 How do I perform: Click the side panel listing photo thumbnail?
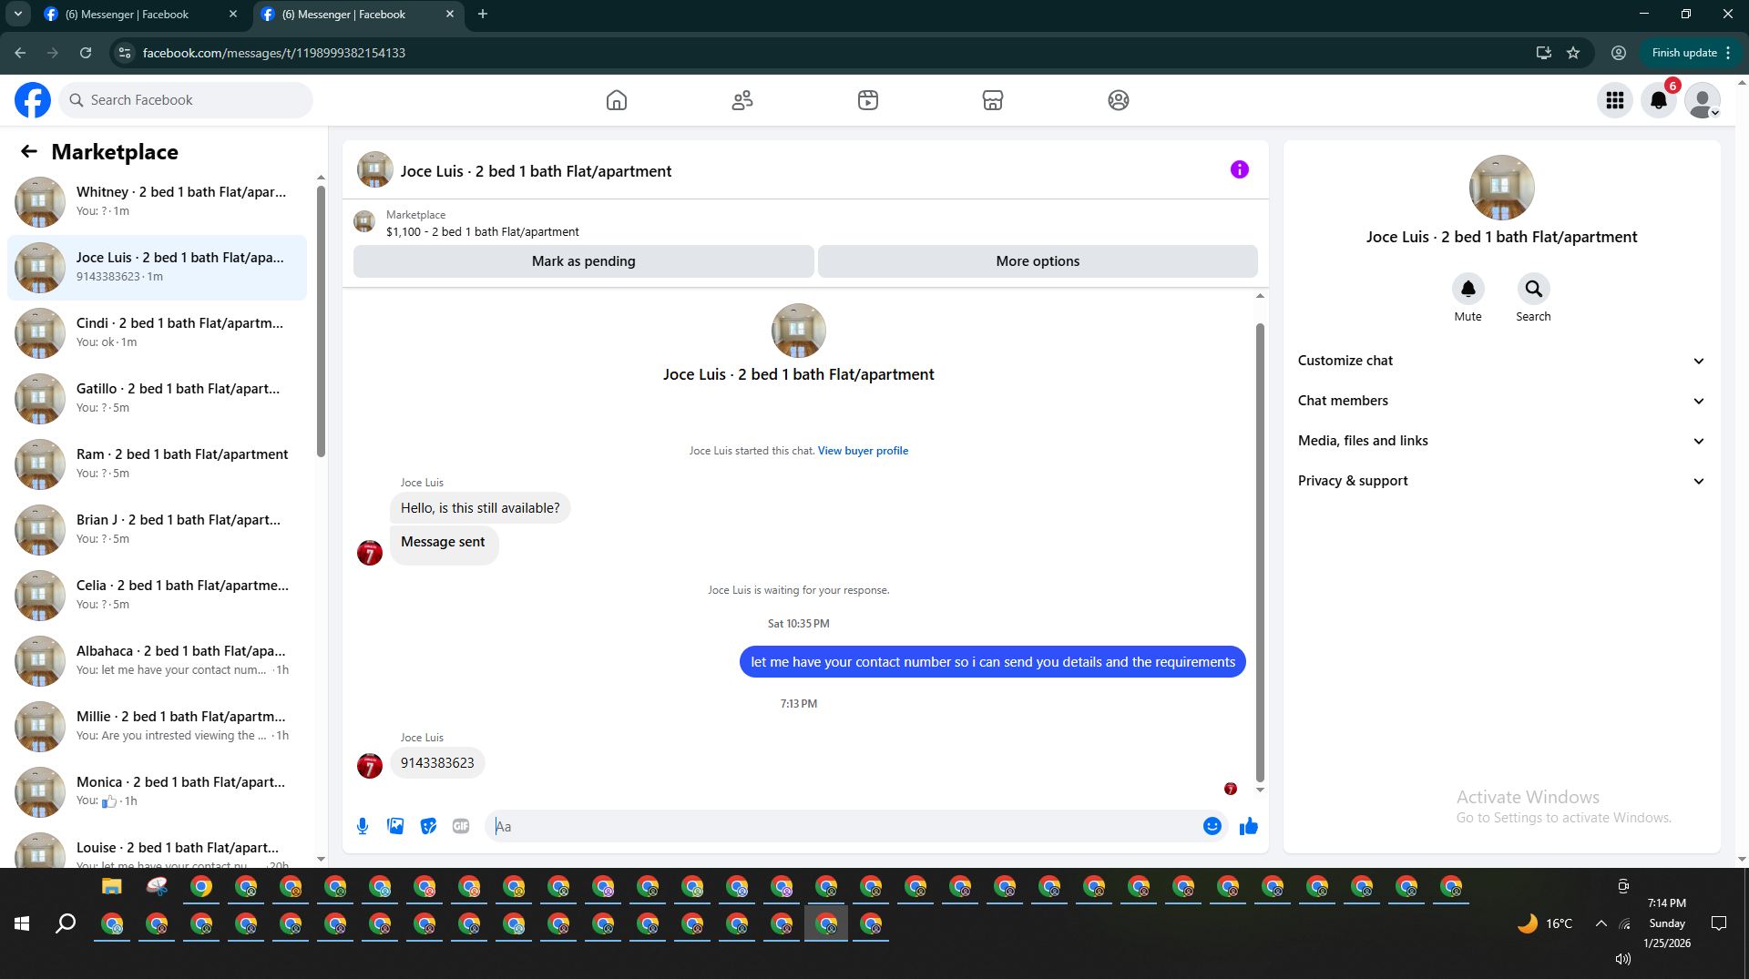tap(1501, 188)
